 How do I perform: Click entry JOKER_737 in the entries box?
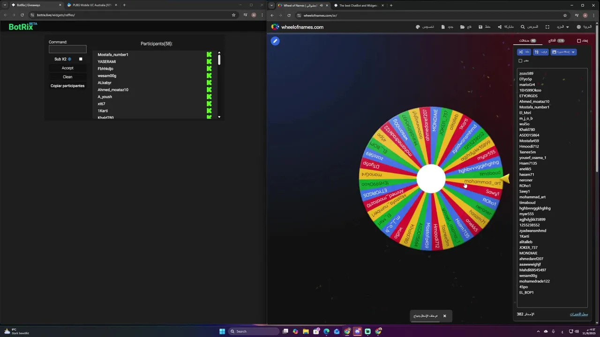528,248
